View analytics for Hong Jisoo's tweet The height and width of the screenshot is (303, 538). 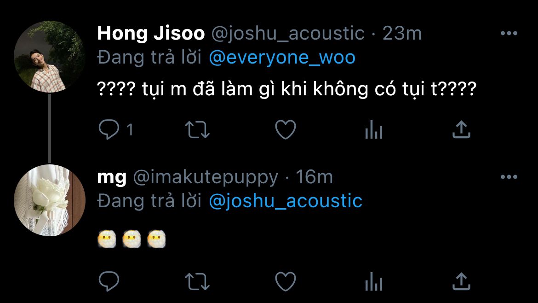(x=374, y=129)
